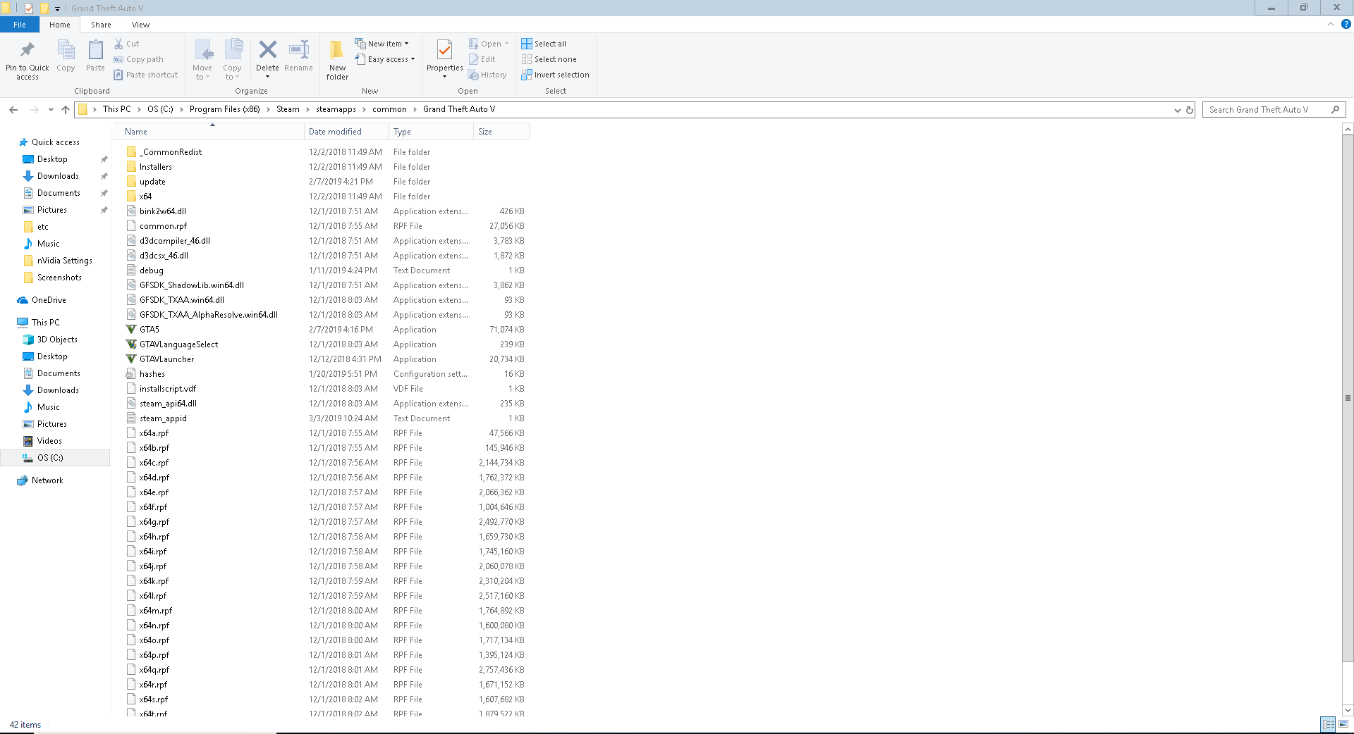Switch to Large icons view button

click(x=1343, y=724)
